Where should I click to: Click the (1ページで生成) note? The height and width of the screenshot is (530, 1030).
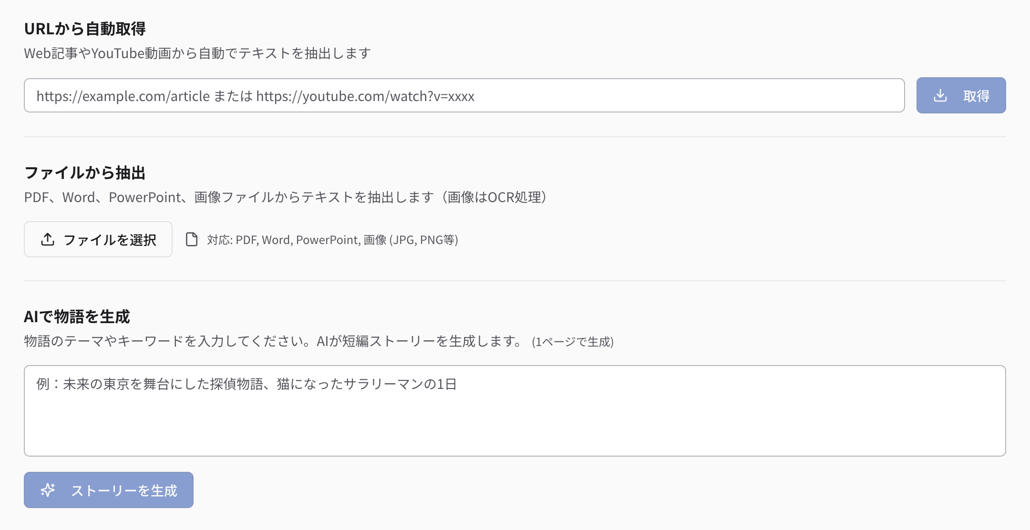tap(572, 342)
